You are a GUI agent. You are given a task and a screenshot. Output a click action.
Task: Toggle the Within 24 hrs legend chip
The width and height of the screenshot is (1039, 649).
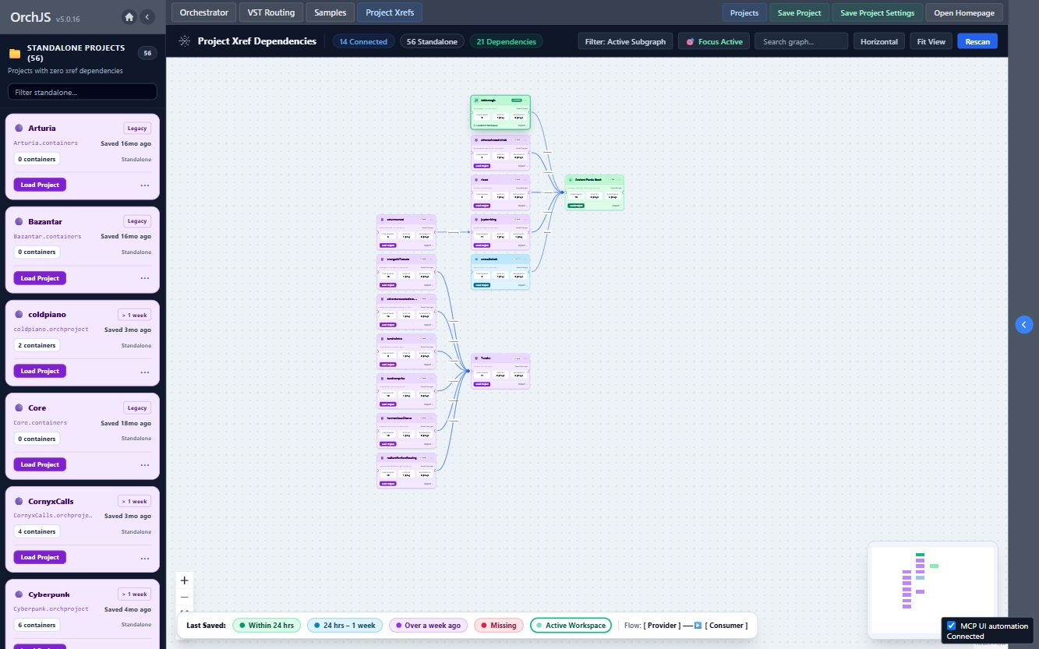(x=267, y=625)
